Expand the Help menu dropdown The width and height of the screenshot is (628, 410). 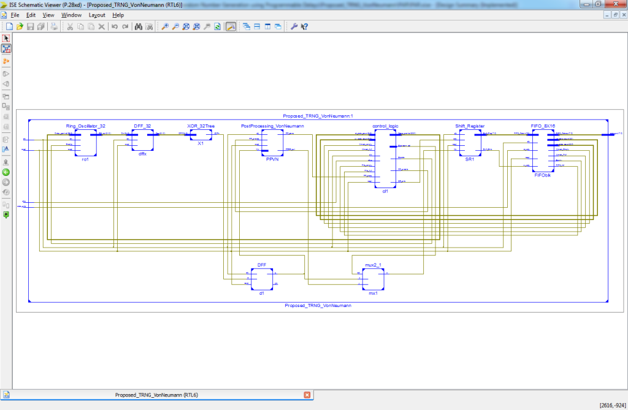[118, 15]
